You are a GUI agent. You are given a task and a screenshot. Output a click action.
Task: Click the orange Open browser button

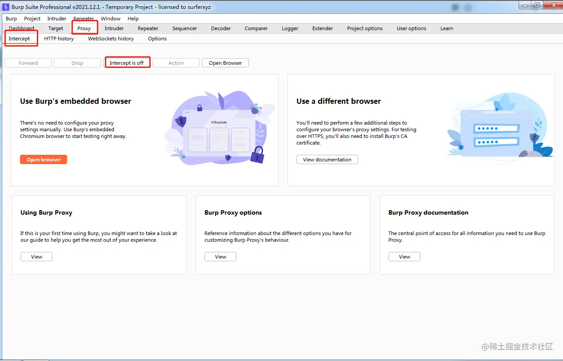44,160
